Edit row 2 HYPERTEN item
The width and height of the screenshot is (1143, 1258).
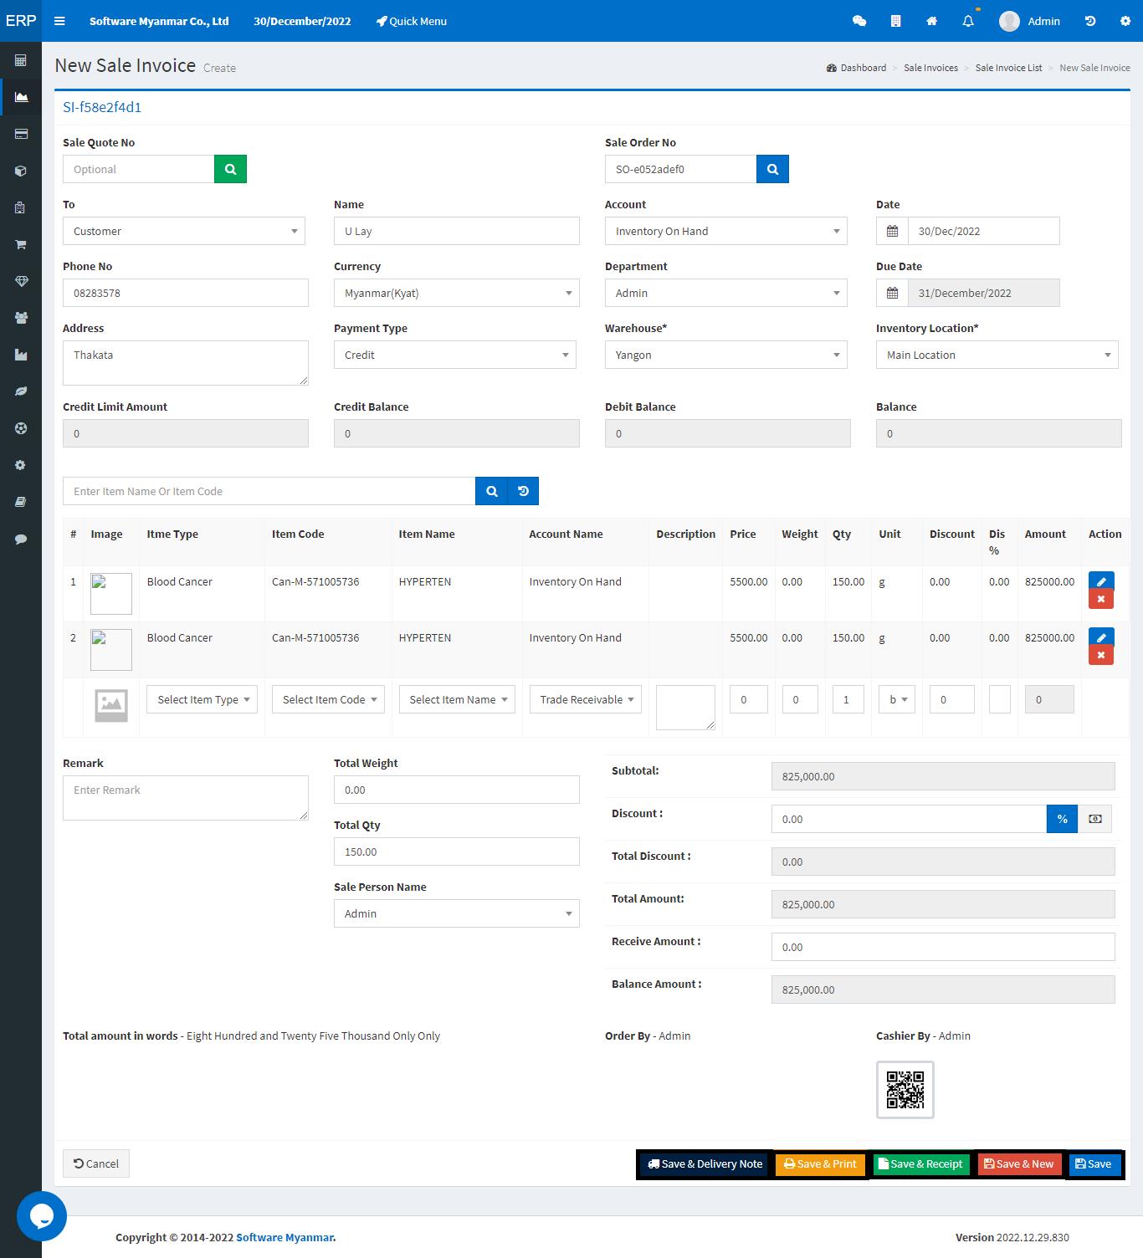click(1101, 637)
